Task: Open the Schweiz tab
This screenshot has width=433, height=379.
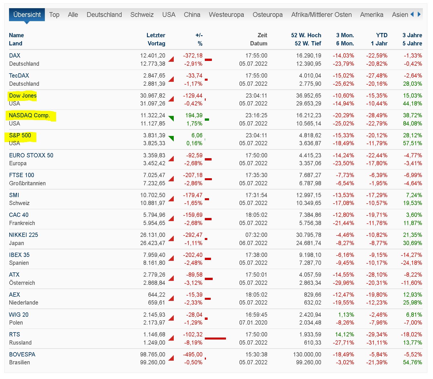Action: click(142, 15)
